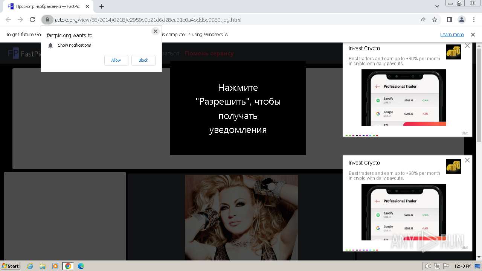
Task: Open the top ad's Professional Trader phone image
Action: click(404, 97)
